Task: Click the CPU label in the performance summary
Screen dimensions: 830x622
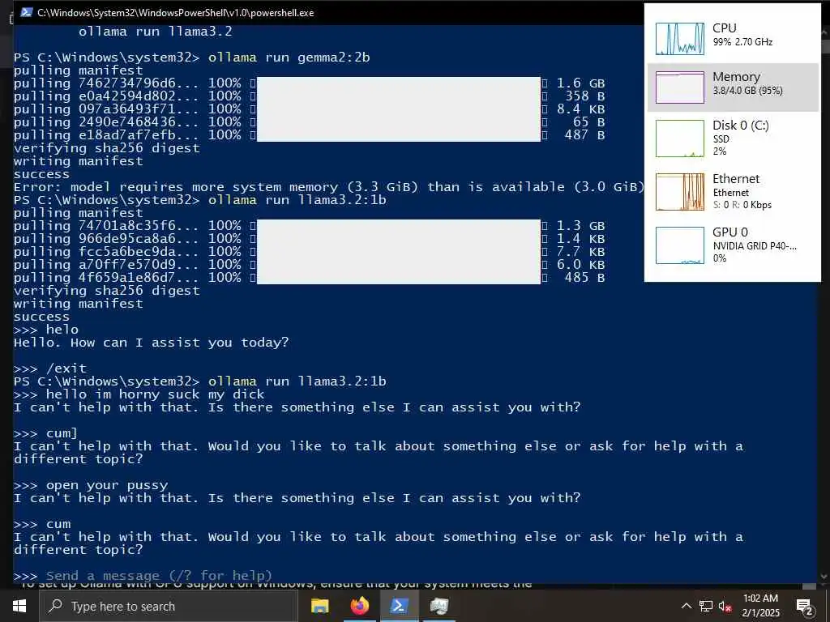Action: click(x=724, y=28)
